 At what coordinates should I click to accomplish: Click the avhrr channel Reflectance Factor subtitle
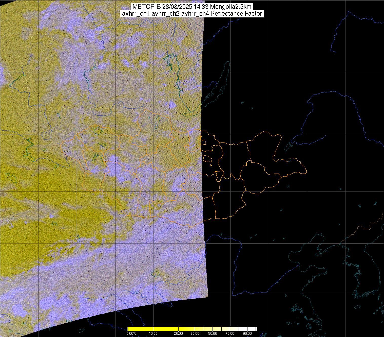coord(192,14)
